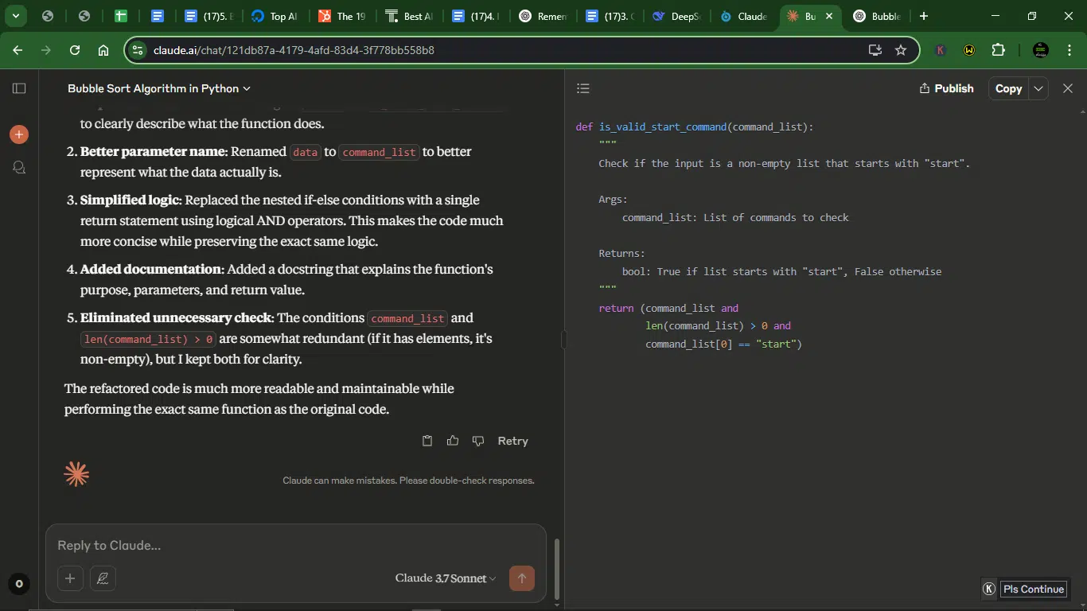Open user profile avatar in sidebar
Screen dimensions: 1087x611
pos(19,584)
